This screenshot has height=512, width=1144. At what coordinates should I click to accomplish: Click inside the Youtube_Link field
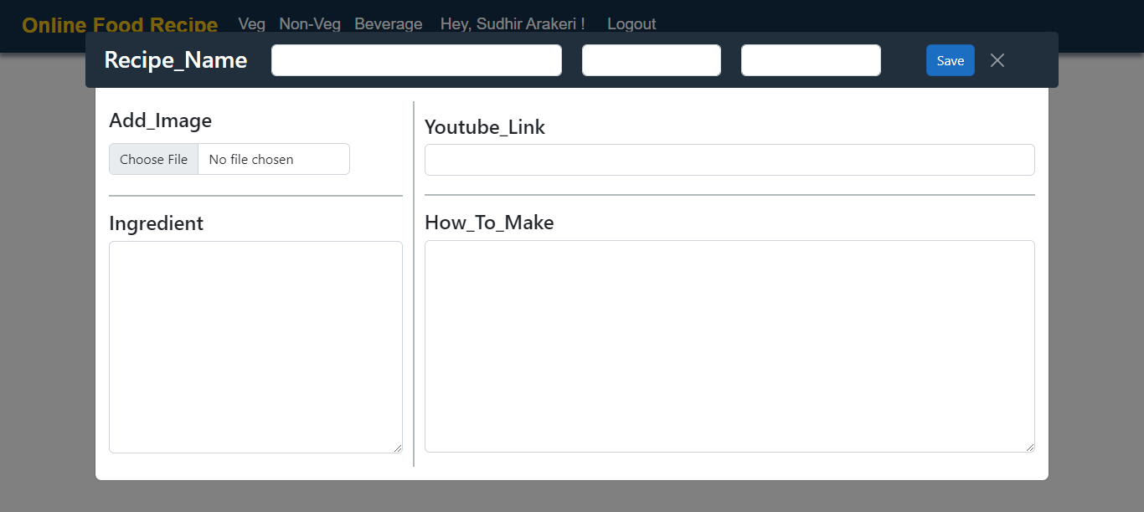(x=729, y=159)
